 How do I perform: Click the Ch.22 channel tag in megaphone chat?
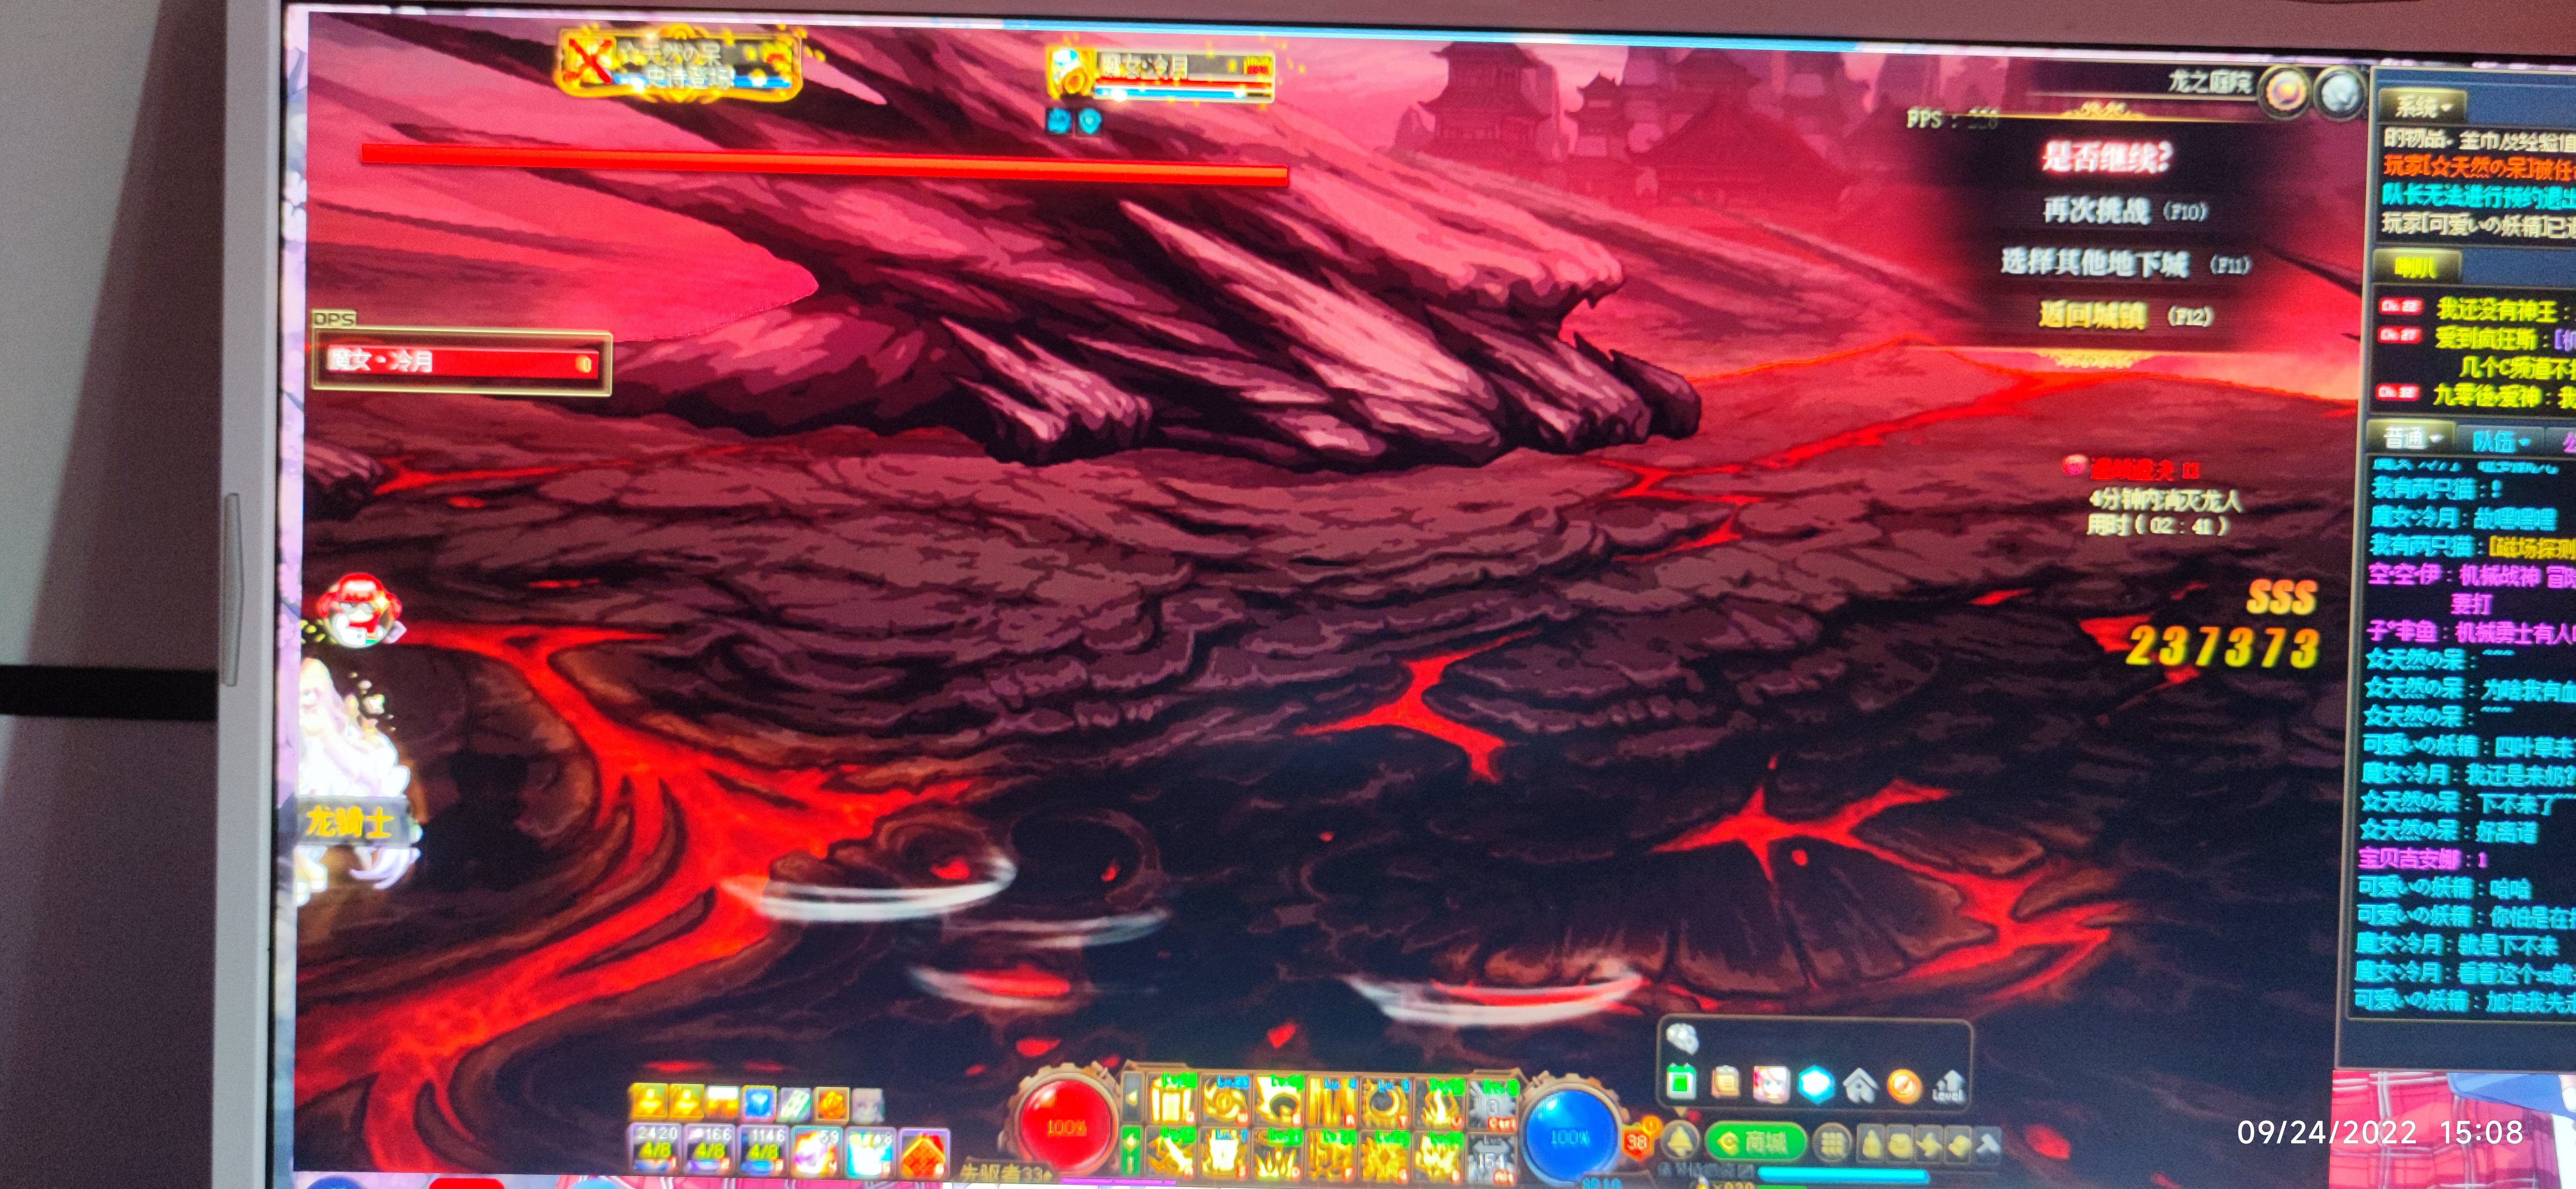coord(2400,306)
